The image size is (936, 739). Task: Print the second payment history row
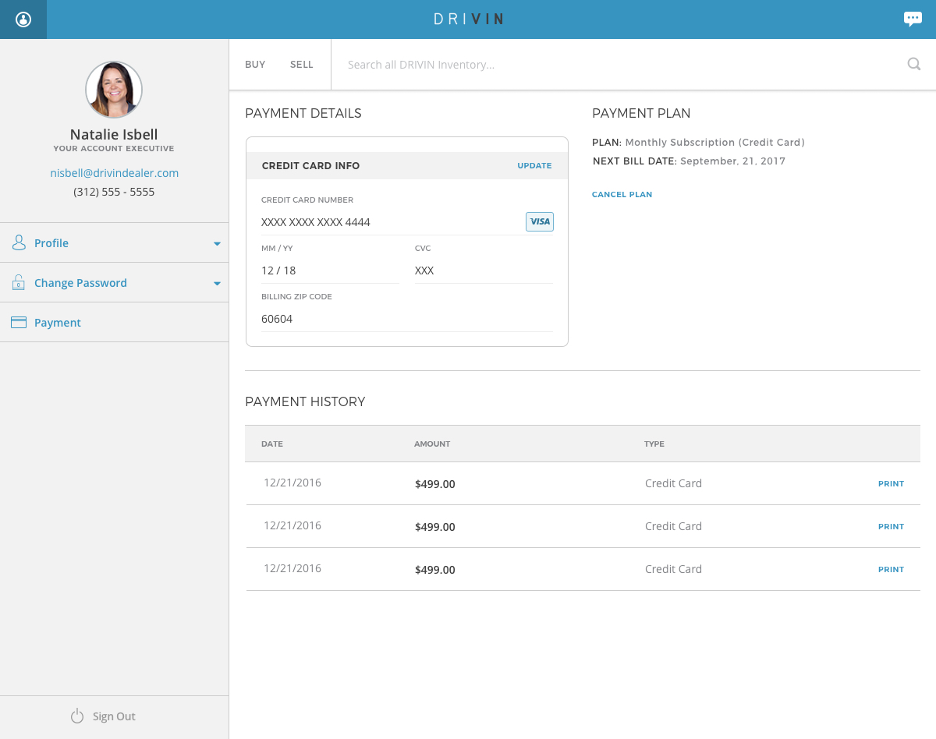(891, 526)
